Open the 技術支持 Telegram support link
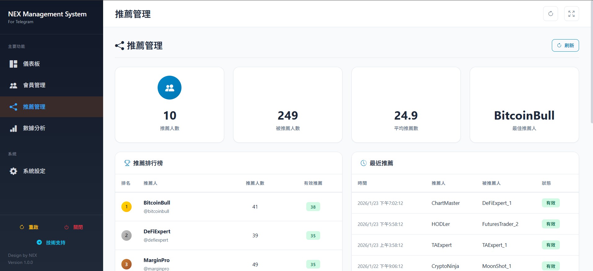This screenshot has height=271, width=593. click(x=51, y=243)
